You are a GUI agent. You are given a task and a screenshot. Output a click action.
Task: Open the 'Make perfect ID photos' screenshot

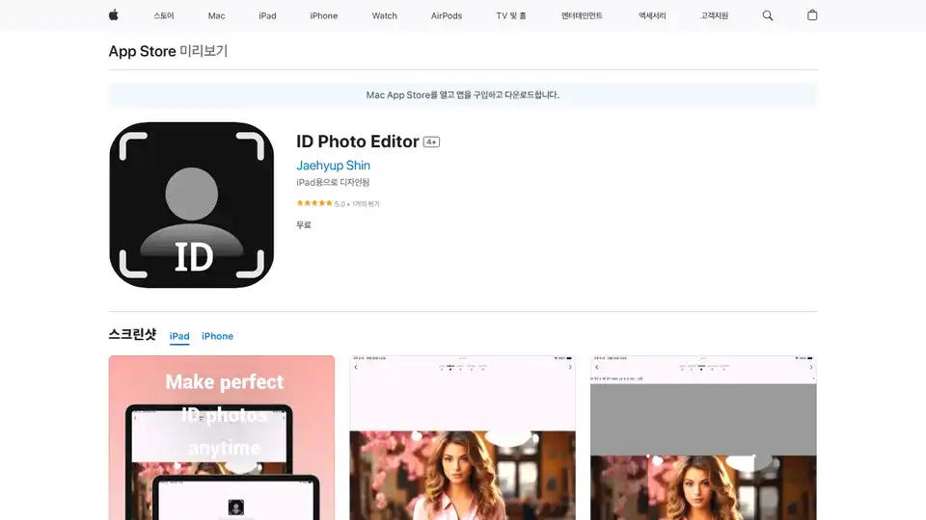[222, 437]
